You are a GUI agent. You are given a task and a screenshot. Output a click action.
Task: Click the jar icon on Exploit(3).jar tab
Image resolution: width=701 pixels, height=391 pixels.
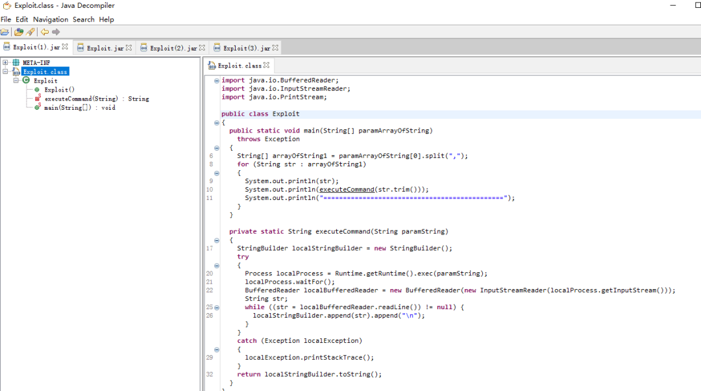[x=217, y=47]
